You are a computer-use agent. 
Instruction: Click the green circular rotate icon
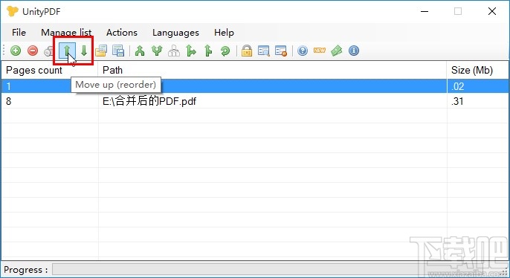tap(225, 51)
